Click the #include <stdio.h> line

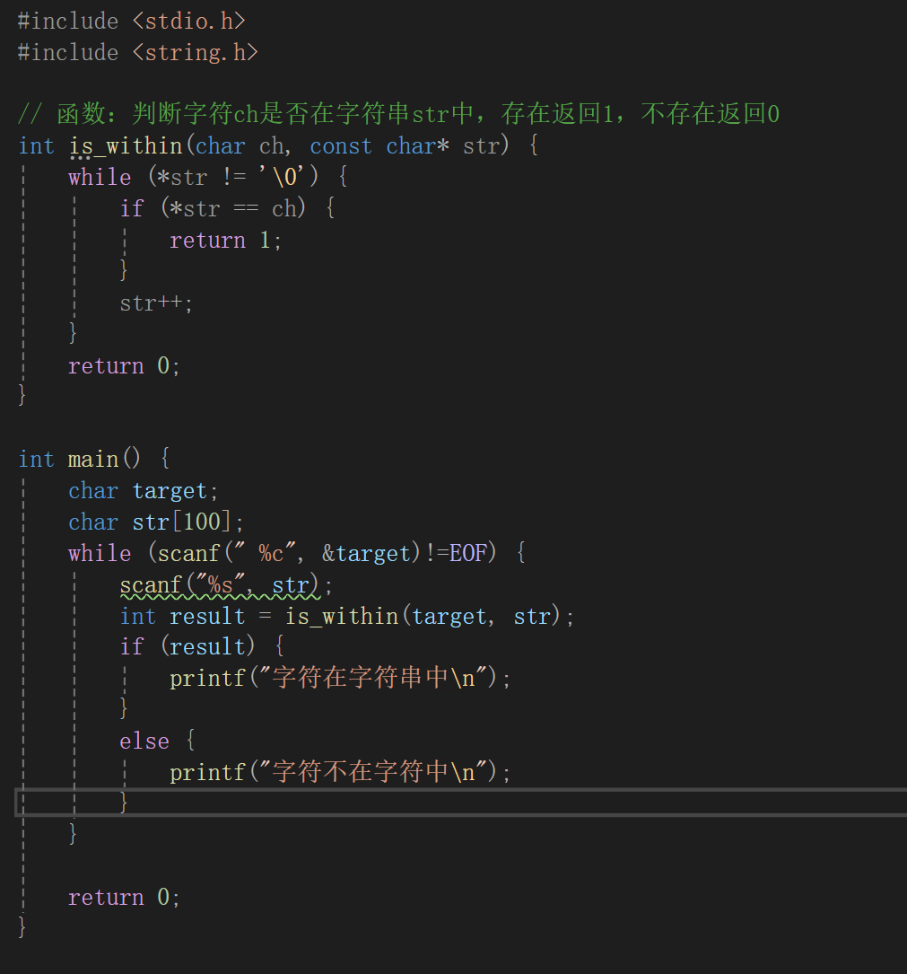click(132, 22)
